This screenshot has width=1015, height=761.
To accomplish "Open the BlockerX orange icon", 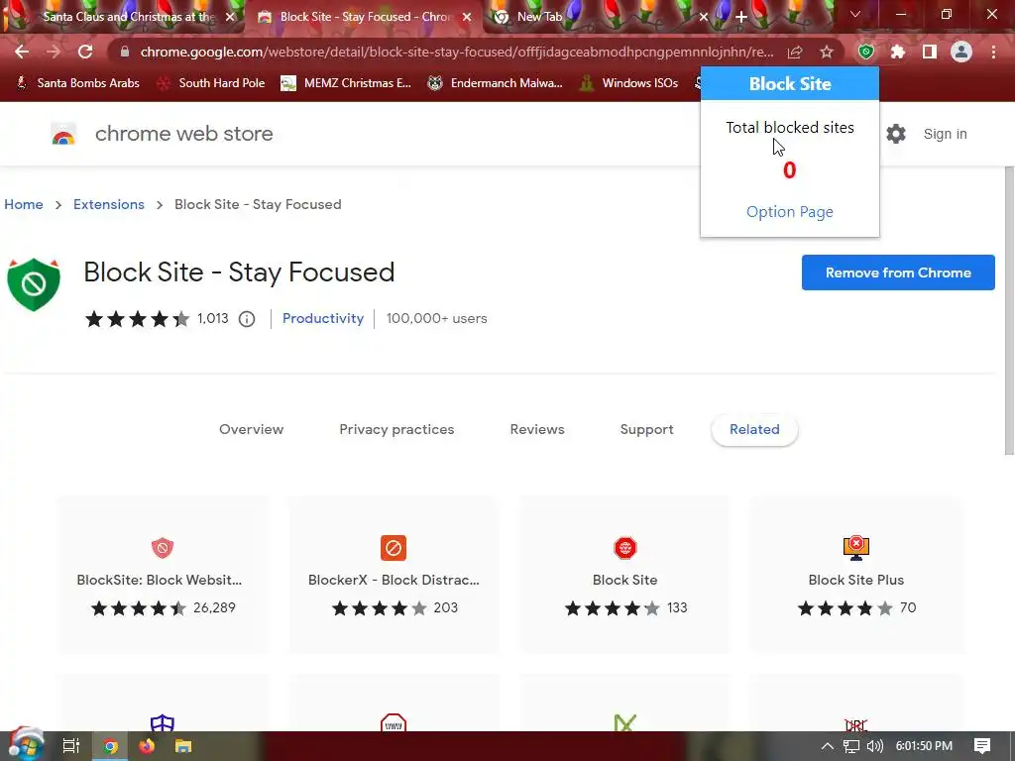I will tap(394, 548).
